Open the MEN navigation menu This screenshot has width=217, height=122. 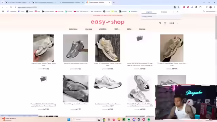click(x=117, y=29)
